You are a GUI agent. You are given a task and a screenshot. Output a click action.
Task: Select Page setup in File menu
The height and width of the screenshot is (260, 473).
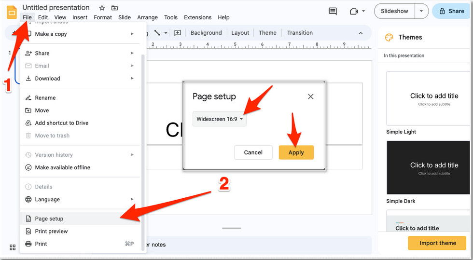(80, 219)
